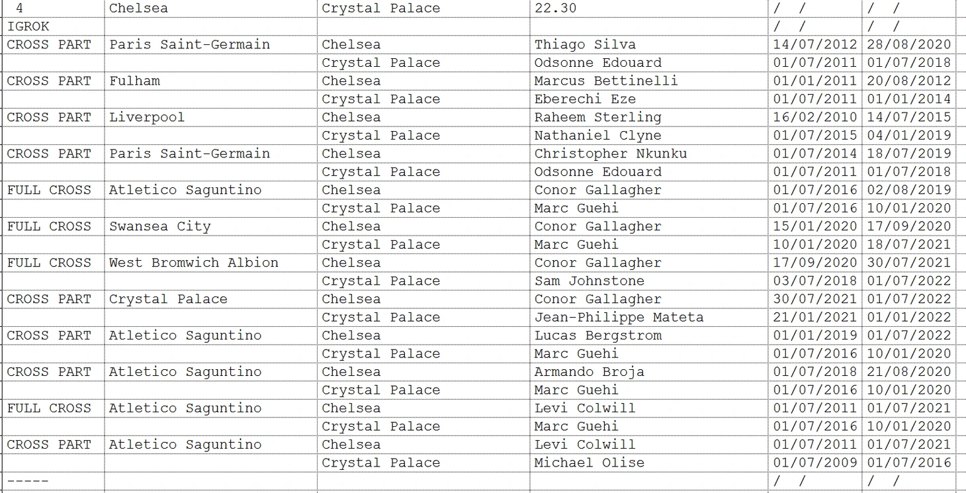The image size is (966, 493).
Task: Select the Christopher Nkunku cell
Action: [648, 154]
